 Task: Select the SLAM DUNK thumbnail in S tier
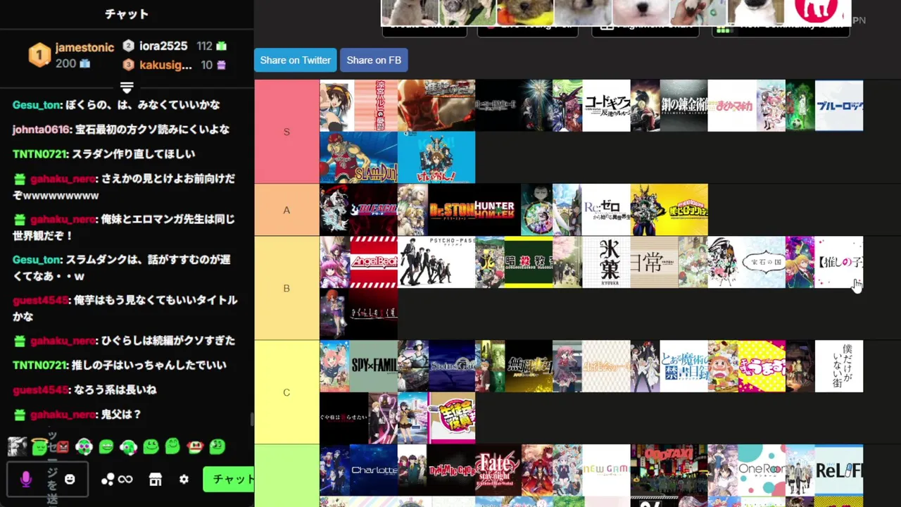click(x=358, y=157)
